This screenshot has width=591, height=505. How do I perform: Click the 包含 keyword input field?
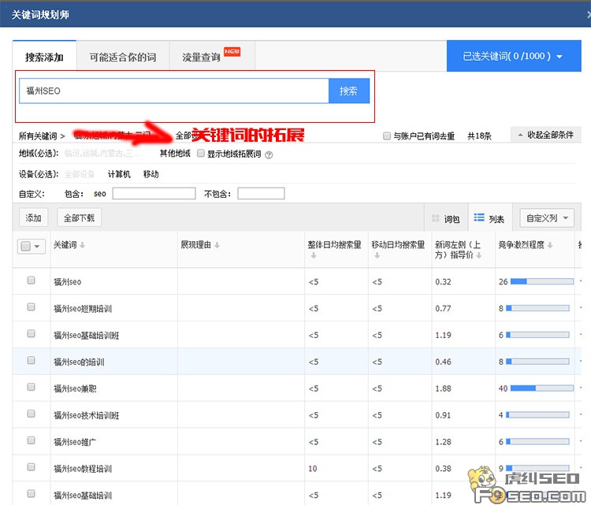point(154,193)
